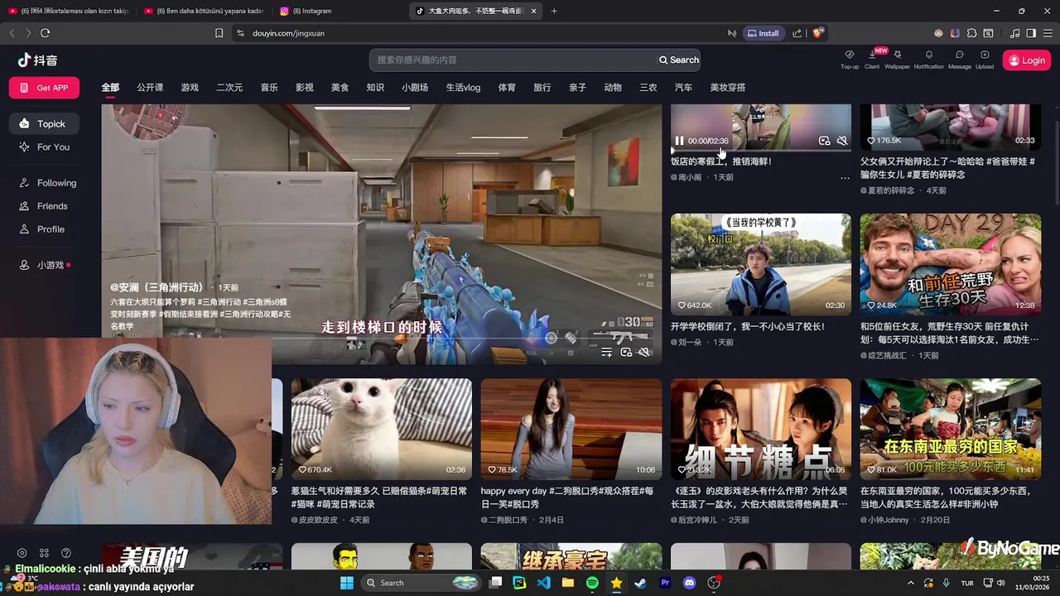
Task: Focus the Douyin search input field
Action: [x=513, y=60]
